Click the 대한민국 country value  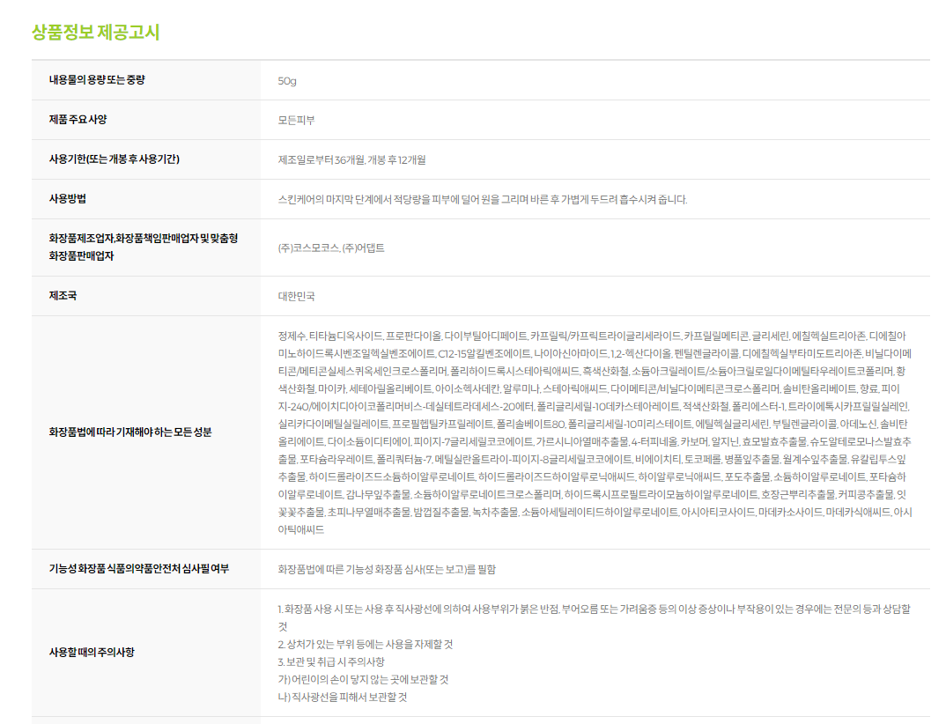click(296, 297)
